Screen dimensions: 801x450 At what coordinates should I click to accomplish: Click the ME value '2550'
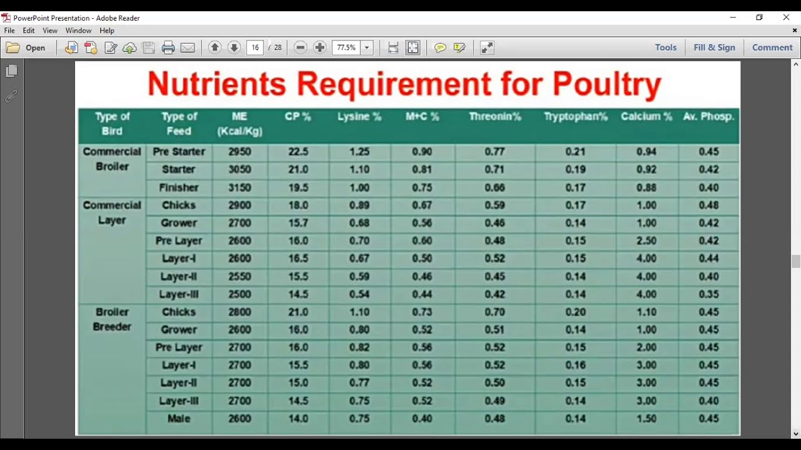[x=240, y=276]
